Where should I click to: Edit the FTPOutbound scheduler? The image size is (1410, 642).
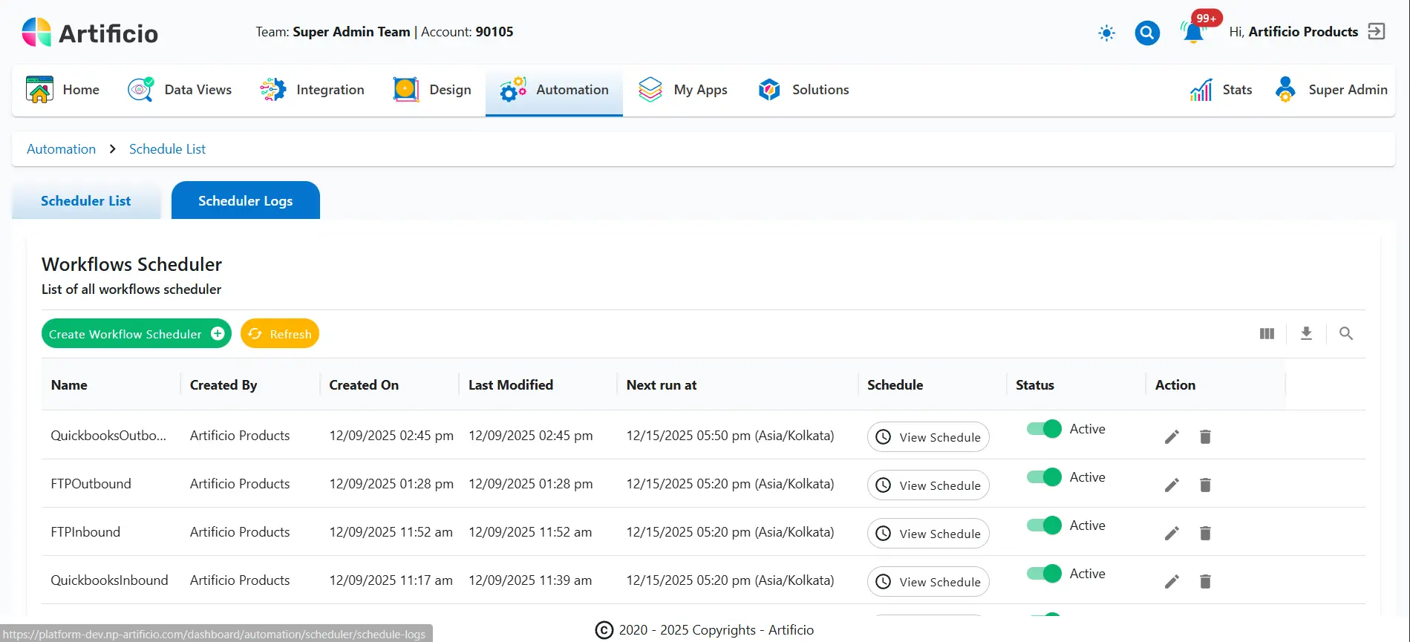coord(1172,485)
